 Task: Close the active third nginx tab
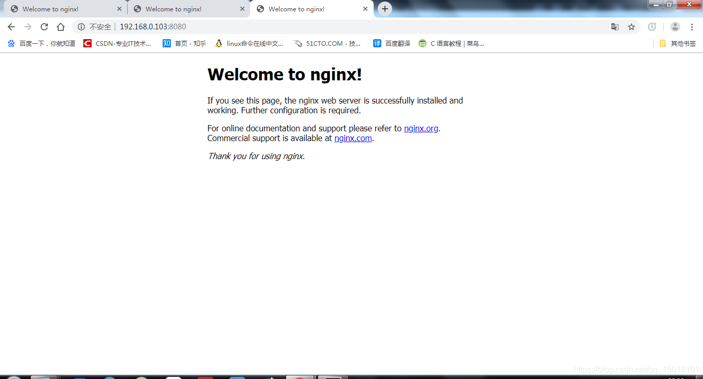[365, 9]
